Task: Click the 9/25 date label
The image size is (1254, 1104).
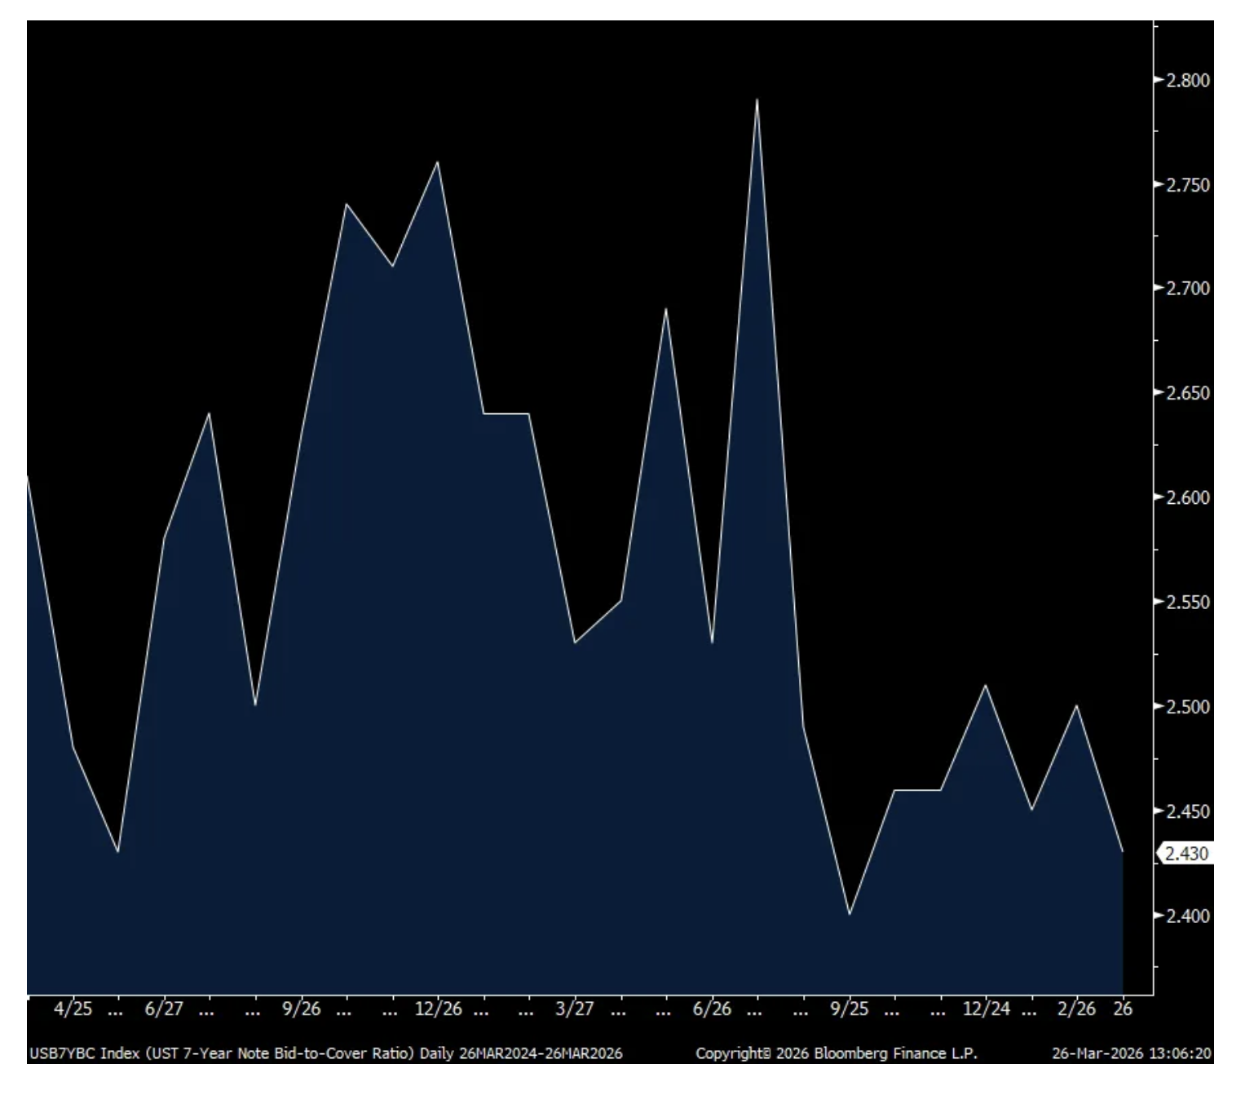Action: (x=850, y=1009)
